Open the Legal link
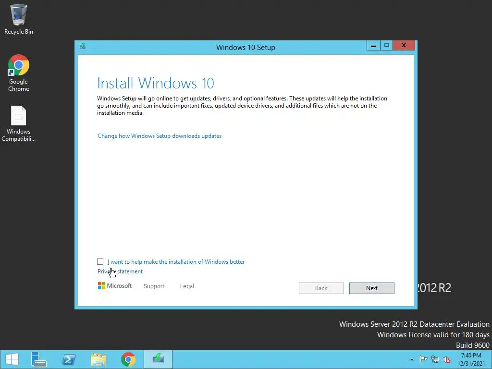 187,286
